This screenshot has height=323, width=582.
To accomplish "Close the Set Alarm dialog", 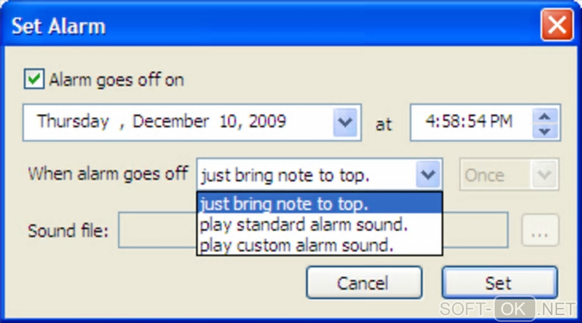I will click(x=556, y=25).
